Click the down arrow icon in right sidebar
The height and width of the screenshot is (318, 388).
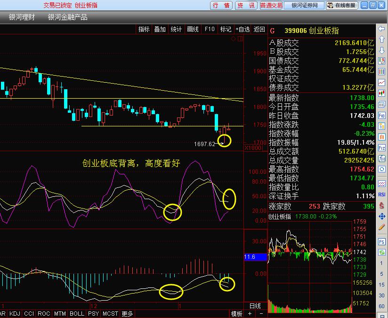point(381,50)
